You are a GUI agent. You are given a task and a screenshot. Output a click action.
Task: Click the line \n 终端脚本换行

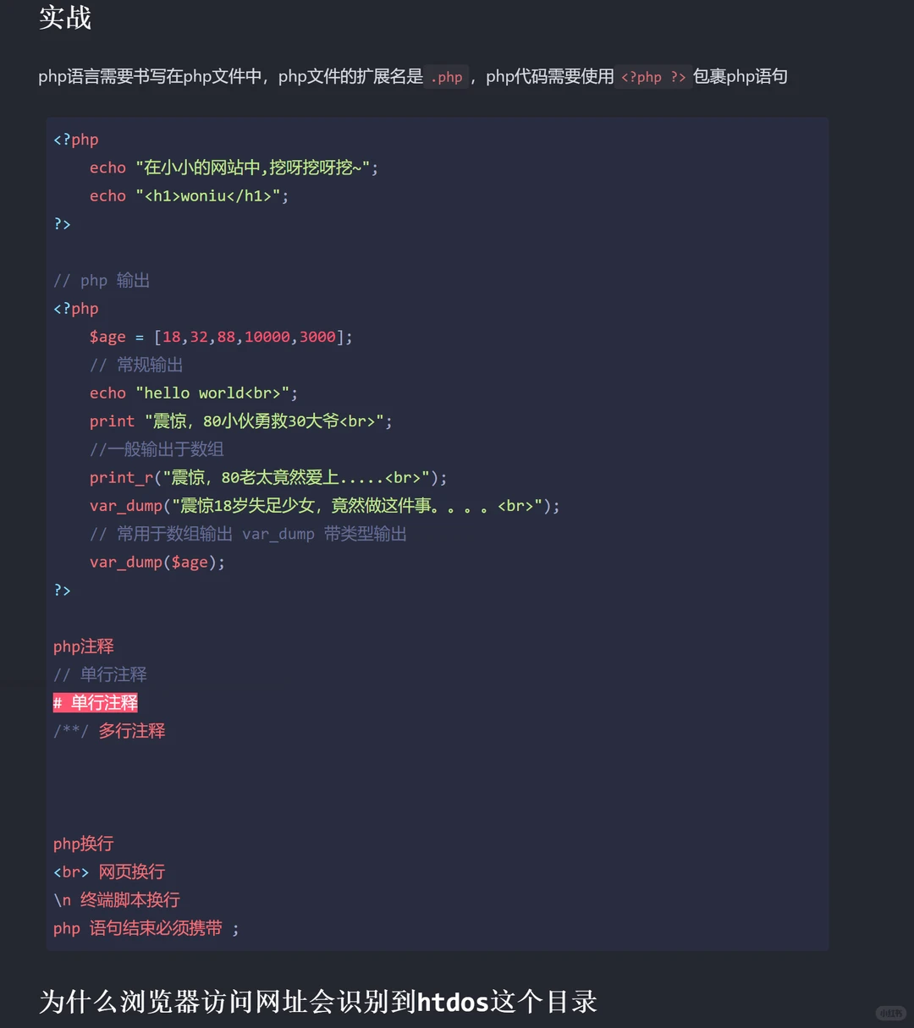(117, 899)
